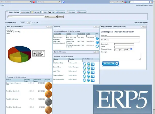Screen dimensions: 155x114
Task: Send a message to Vanessa Cristina
Action: pyautogui.click(x=84, y=80)
